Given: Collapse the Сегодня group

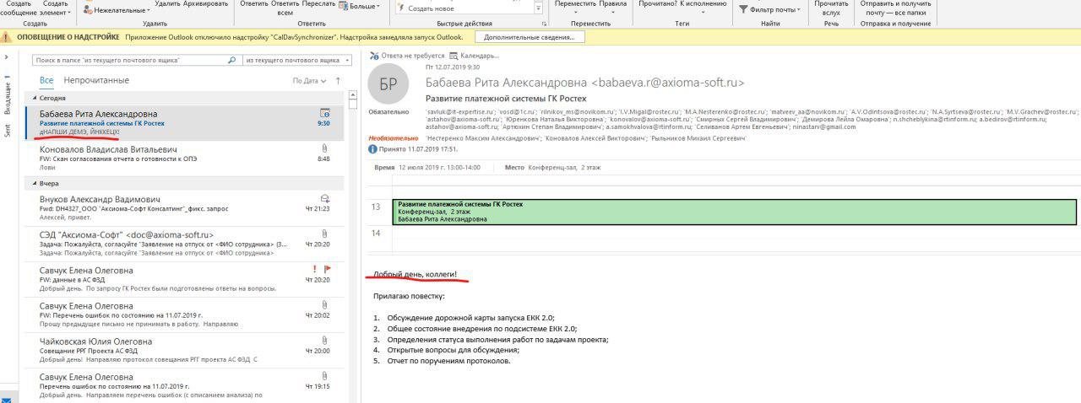Looking at the screenshot, I should coord(33,98).
